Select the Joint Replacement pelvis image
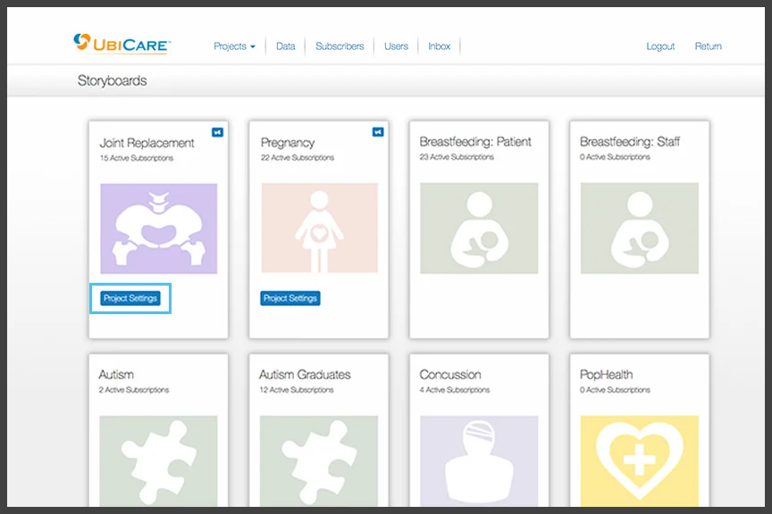 tap(158, 228)
